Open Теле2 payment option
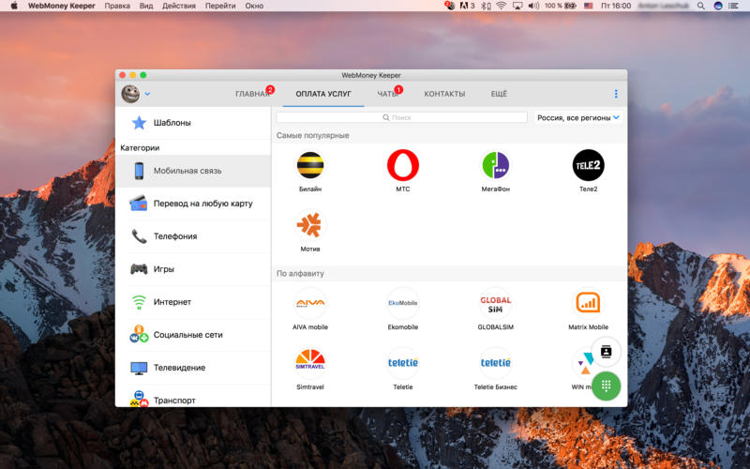Screen dimensions: 750x469 (x=589, y=165)
